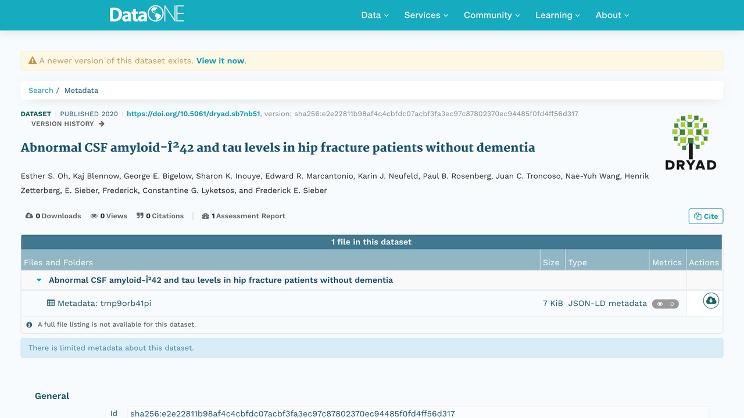The width and height of the screenshot is (744, 418).
Task: Open the Dryad repository logo
Action: [691, 142]
